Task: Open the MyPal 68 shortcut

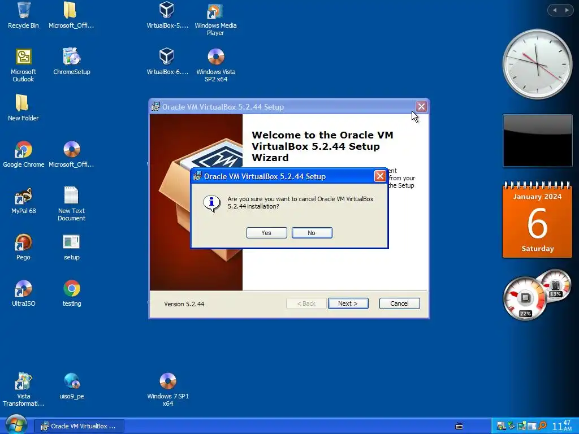Action: pyautogui.click(x=23, y=201)
